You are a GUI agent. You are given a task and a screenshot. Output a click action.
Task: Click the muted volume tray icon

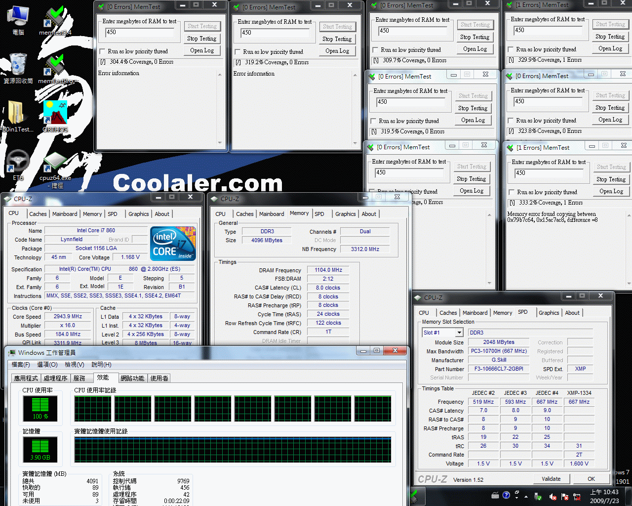click(x=553, y=497)
